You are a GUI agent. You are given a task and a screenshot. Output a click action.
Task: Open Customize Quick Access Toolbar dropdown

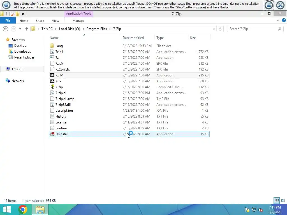coord(23,14)
